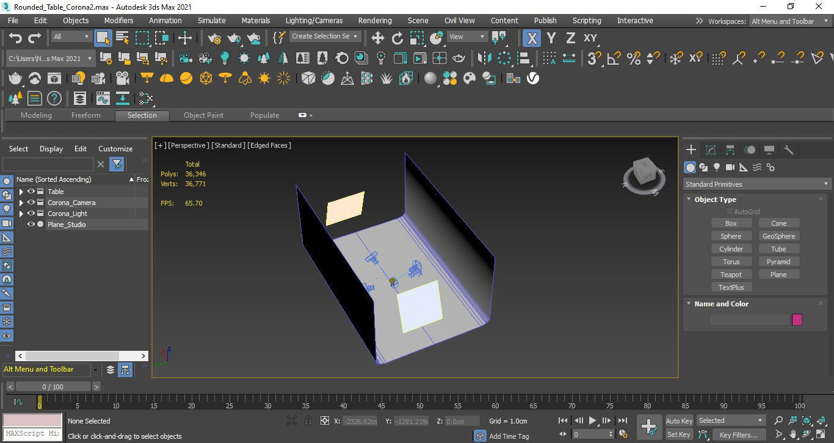
Task: Open the Scripting menu
Action: (x=587, y=21)
